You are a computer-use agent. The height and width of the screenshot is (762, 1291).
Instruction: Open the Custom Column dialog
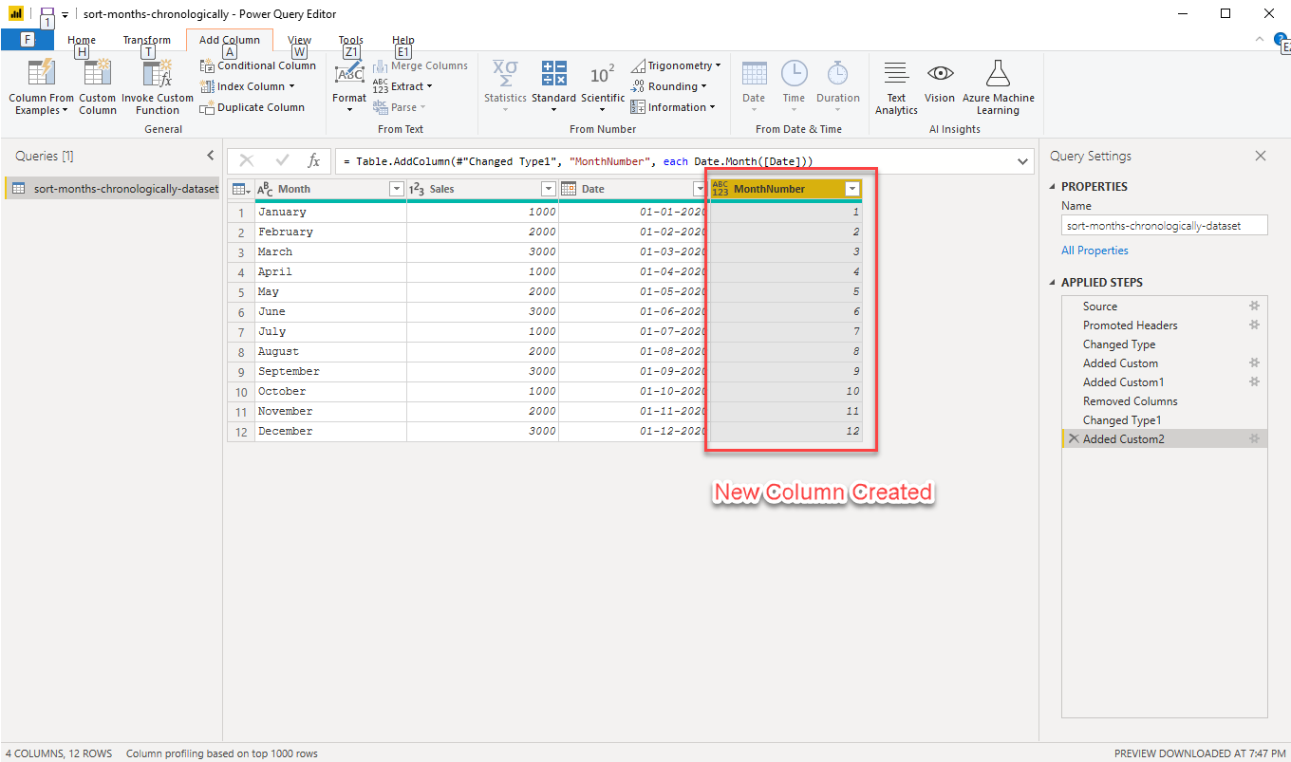97,85
